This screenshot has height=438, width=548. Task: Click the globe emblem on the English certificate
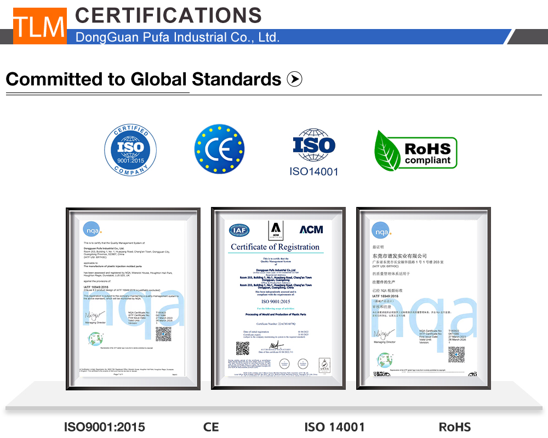(95, 338)
